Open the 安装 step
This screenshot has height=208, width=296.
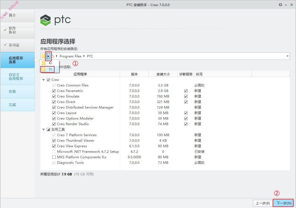[x=17, y=91]
